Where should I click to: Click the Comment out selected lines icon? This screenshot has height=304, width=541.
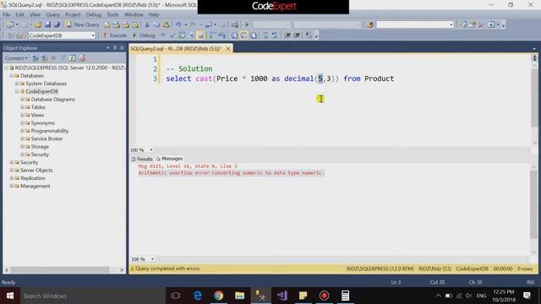265,35
